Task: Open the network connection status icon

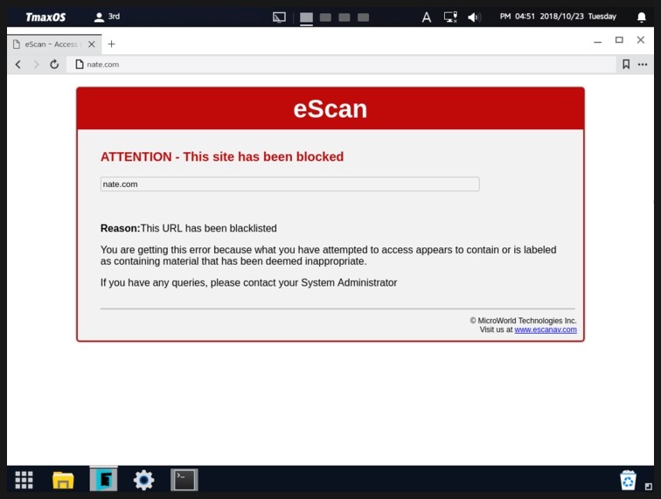Action: (450, 17)
